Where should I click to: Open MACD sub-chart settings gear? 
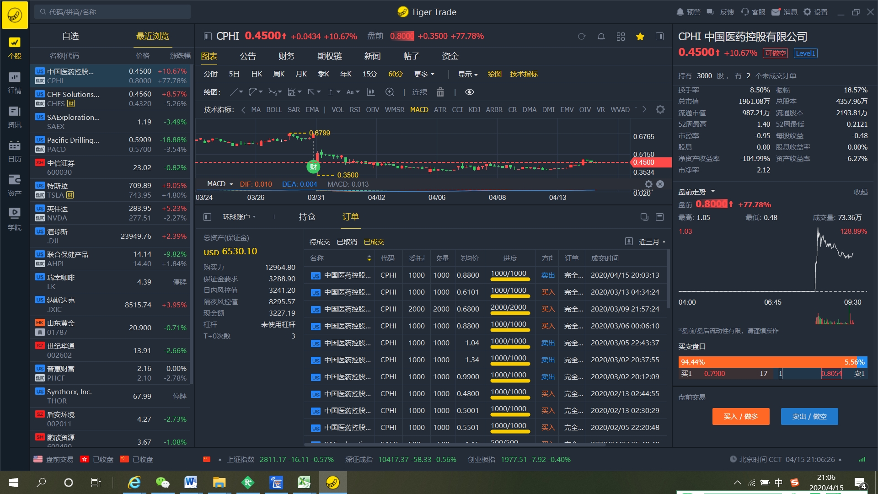(x=648, y=184)
